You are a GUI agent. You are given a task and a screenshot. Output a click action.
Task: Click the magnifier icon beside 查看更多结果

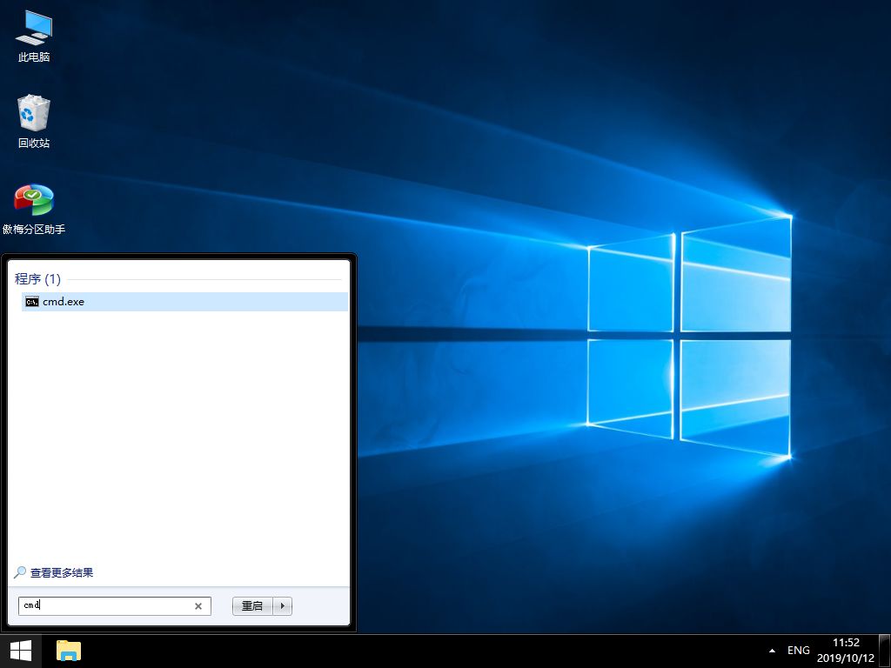pyautogui.click(x=20, y=573)
